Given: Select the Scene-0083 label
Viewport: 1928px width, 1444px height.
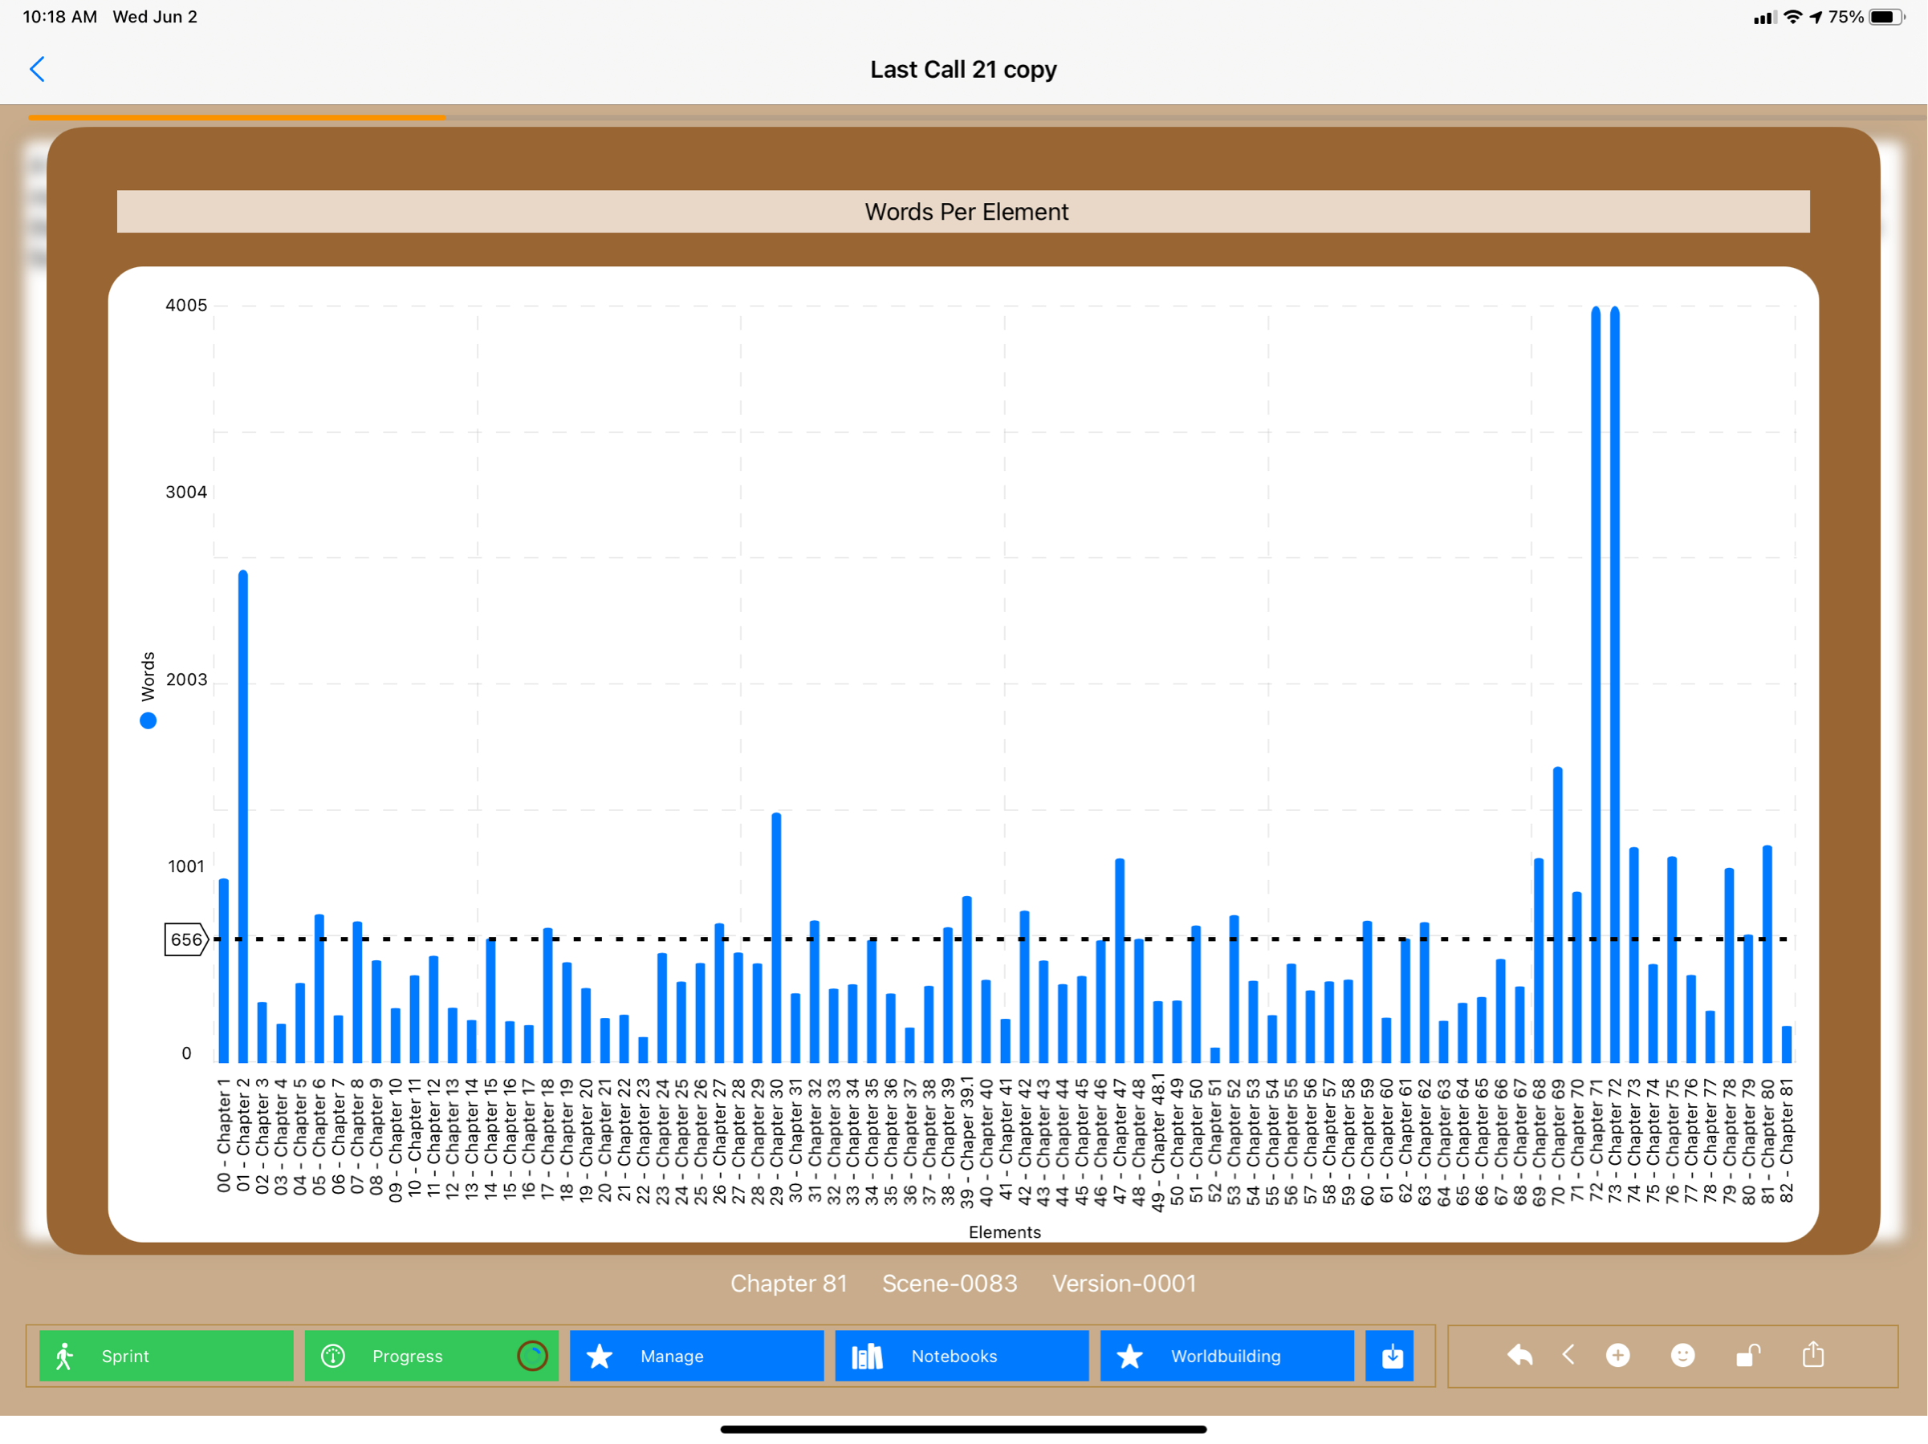Looking at the screenshot, I should click(950, 1283).
